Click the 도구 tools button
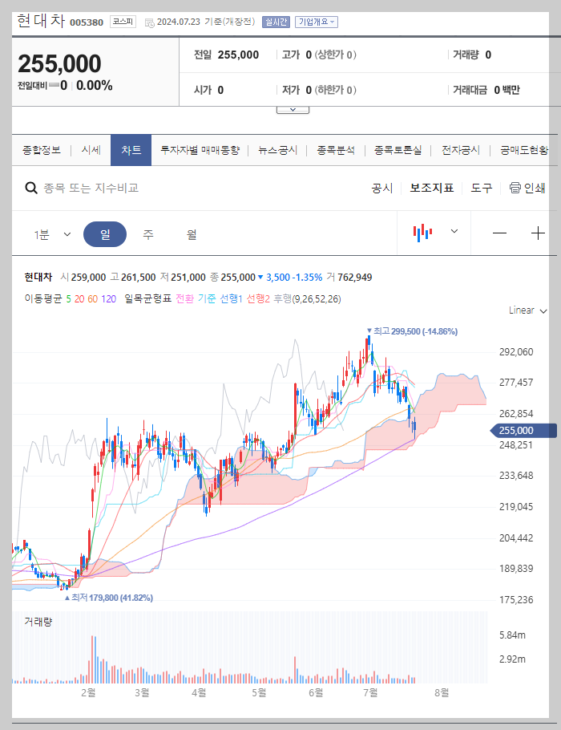The image size is (561, 730). click(x=480, y=187)
